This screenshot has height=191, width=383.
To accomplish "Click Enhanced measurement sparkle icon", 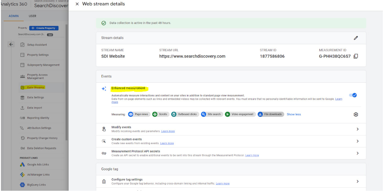I will [104, 89].
